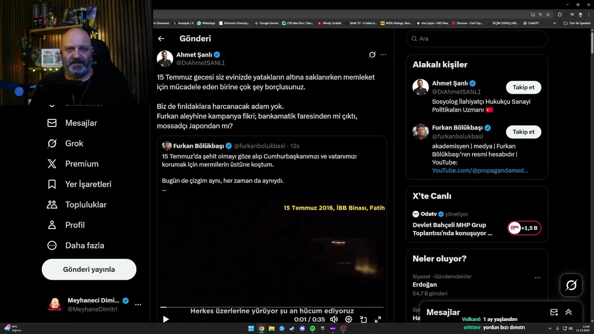Viewport: 594px width, 334px height.
Task: Open Ahmet Şanlı profile in Alakalı kişiler
Action: tap(450, 83)
